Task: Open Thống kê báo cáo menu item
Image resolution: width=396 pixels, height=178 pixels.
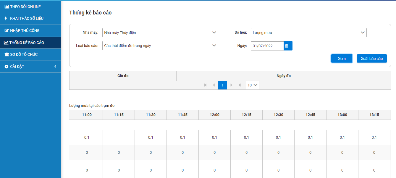Action: coord(27,43)
